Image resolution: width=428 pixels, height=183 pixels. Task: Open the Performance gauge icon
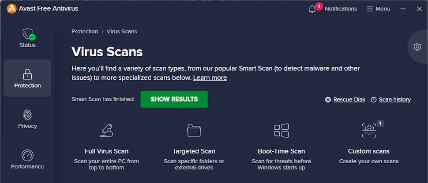tap(27, 155)
